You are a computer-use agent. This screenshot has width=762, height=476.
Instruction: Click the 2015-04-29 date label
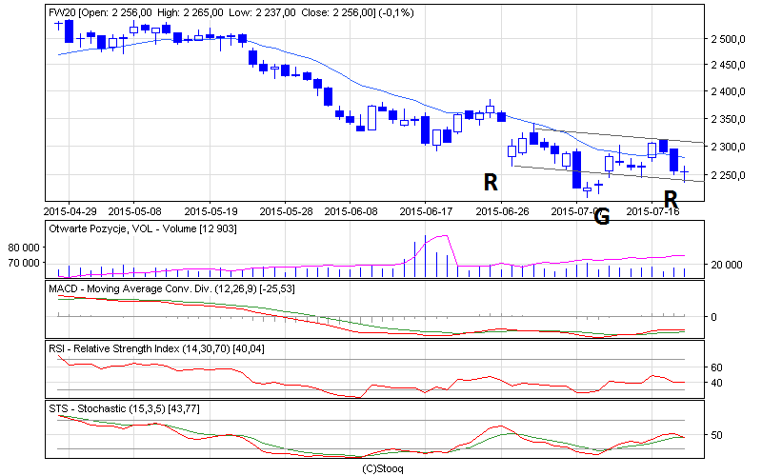pos(70,211)
